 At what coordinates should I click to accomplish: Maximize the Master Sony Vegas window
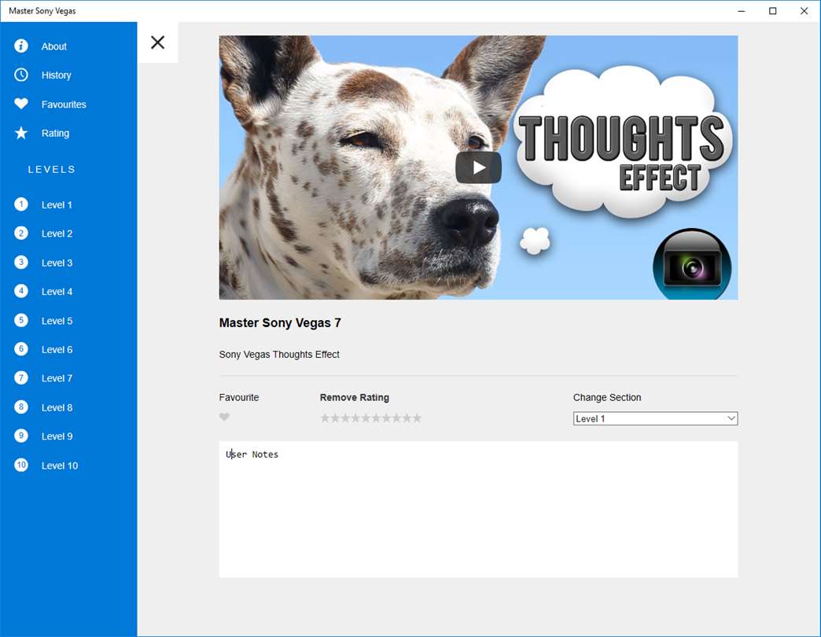tap(772, 11)
